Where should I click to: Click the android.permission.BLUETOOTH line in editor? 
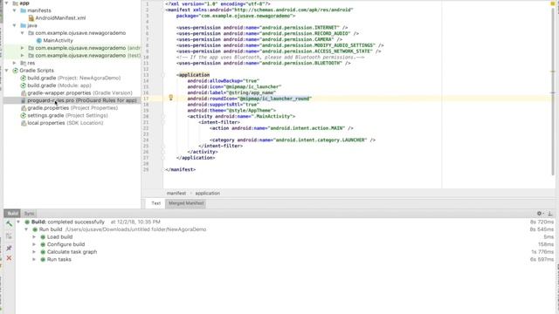point(263,63)
